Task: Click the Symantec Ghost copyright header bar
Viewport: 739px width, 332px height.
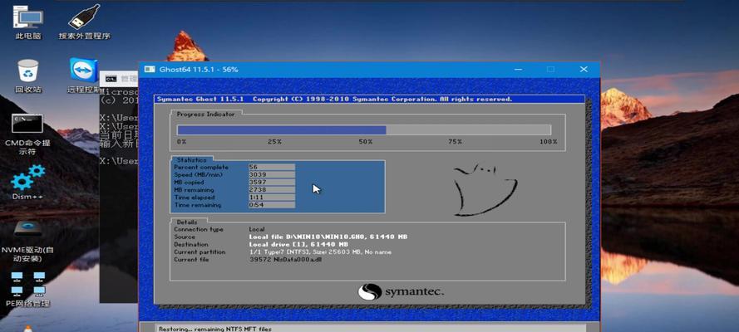Action: 369,100
